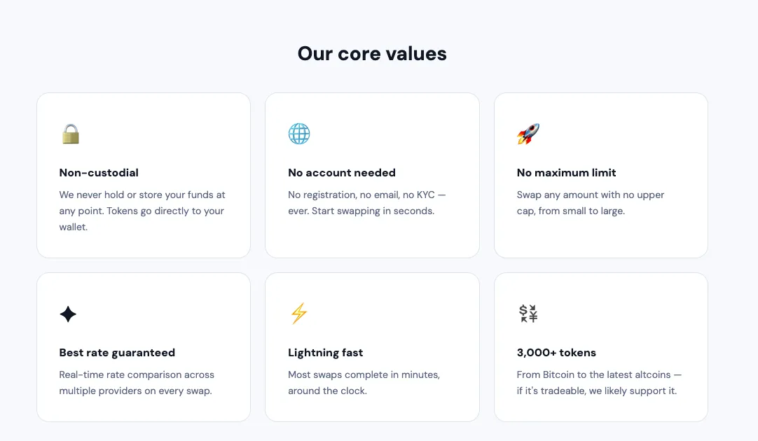The height and width of the screenshot is (441, 758).
Task: Click the padlock icon on Non-custodial card
Action: (71, 134)
